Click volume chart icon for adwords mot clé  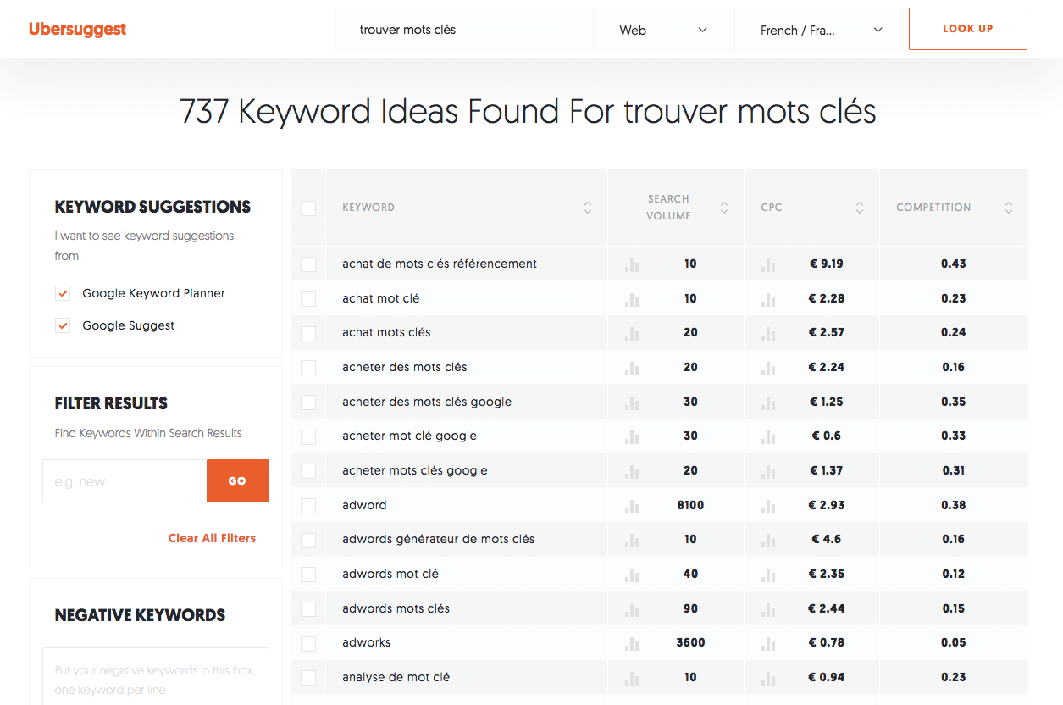(632, 575)
